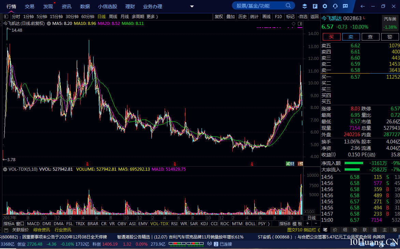Click the search magnifier icon

pyautogui.click(x=288, y=5)
